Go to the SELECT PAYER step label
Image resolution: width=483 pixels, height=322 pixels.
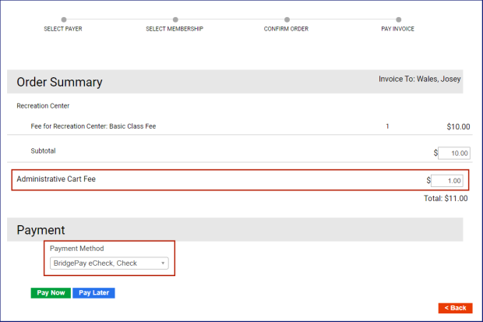click(x=63, y=29)
